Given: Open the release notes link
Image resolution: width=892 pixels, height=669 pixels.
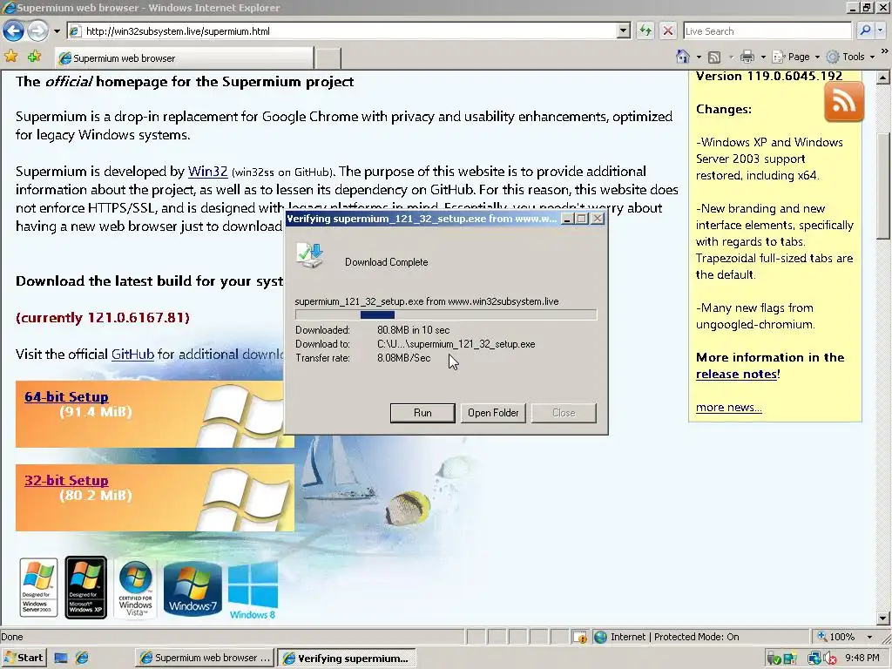Looking at the screenshot, I should point(736,375).
